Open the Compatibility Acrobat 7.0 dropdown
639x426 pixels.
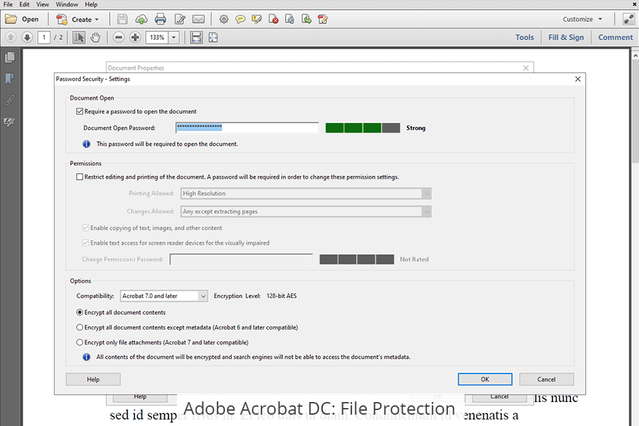pos(164,296)
